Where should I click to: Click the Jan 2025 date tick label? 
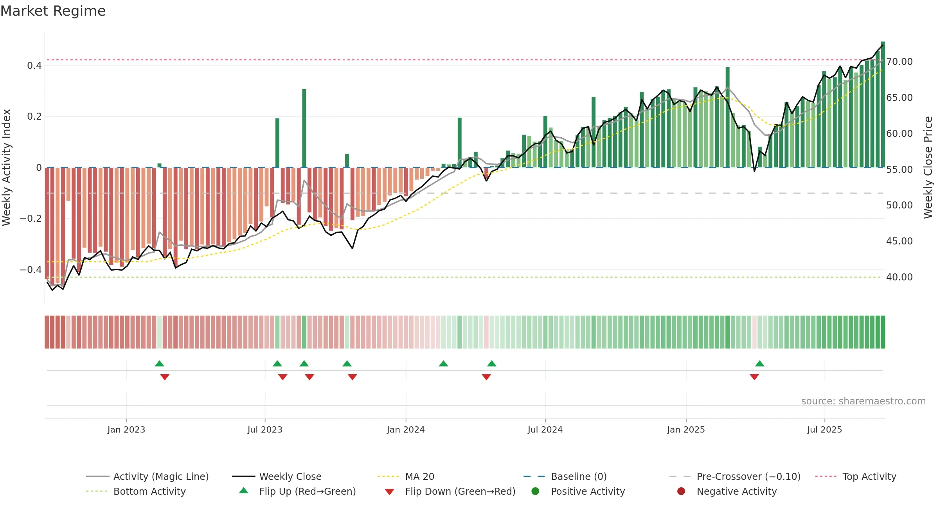686,429
